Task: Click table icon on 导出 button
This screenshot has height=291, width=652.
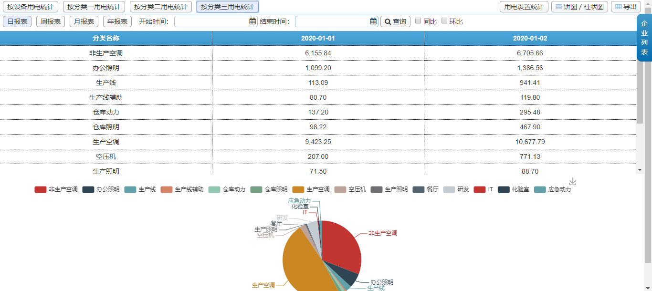Action: tap(619, 7)
